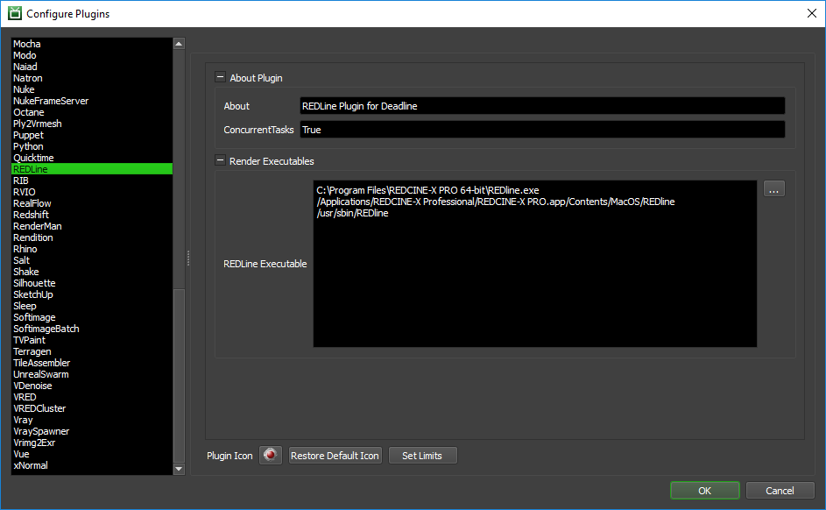Click the Cancel button
The height and width of the screenshot is (510, 826).
point(780,491)
